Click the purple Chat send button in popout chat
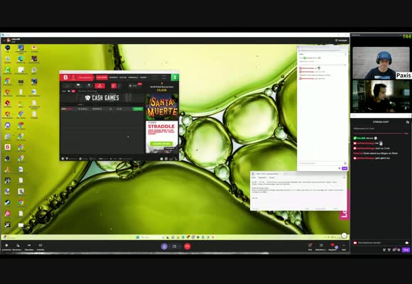 345,168
